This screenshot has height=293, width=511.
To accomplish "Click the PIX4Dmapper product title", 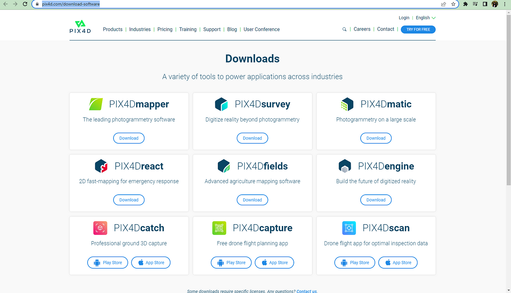I will [x=139, y=104].
